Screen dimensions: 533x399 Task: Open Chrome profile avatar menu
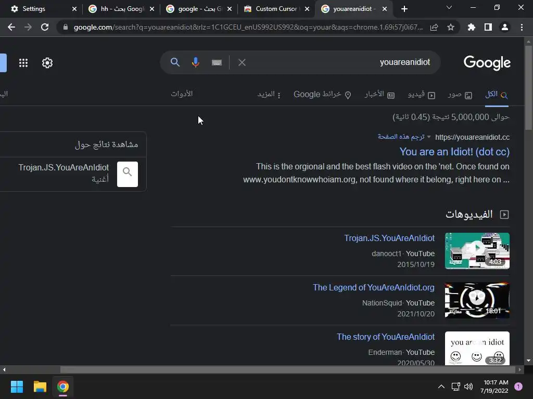(x=505, y=27)
